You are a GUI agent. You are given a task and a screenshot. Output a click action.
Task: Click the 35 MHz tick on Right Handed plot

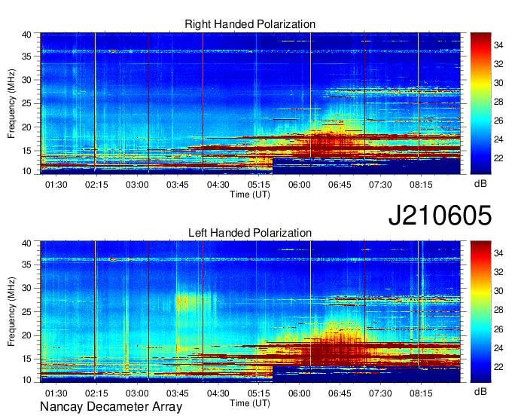tap(27, 57)
